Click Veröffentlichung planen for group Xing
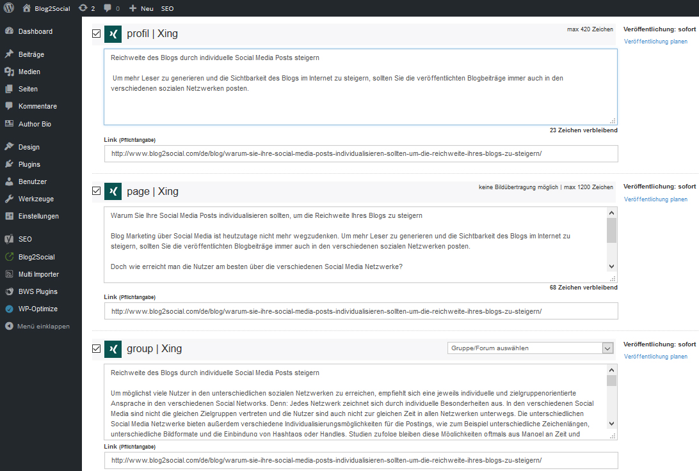This screenshot has height=471, width=699. [x=655, y=357]
